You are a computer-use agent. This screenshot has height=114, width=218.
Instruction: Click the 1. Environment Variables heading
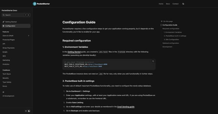[x=75, y=47]
